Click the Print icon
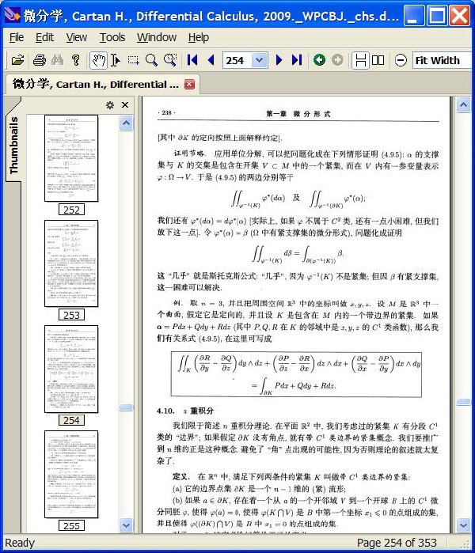This screenshot has height=553, width=475. [x=39, y=60]
